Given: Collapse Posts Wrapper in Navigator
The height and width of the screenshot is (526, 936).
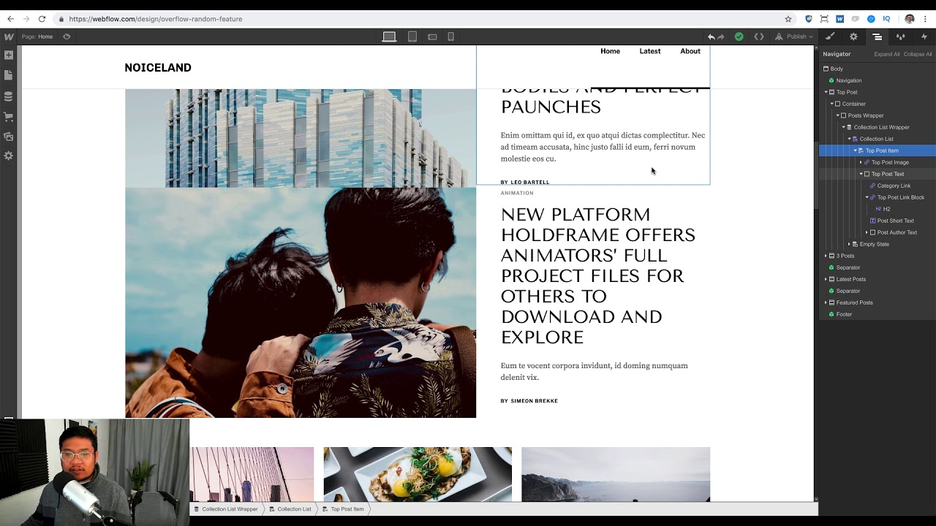Looking at the screenshot, I should pyautogui.click(x=837, y=115).
